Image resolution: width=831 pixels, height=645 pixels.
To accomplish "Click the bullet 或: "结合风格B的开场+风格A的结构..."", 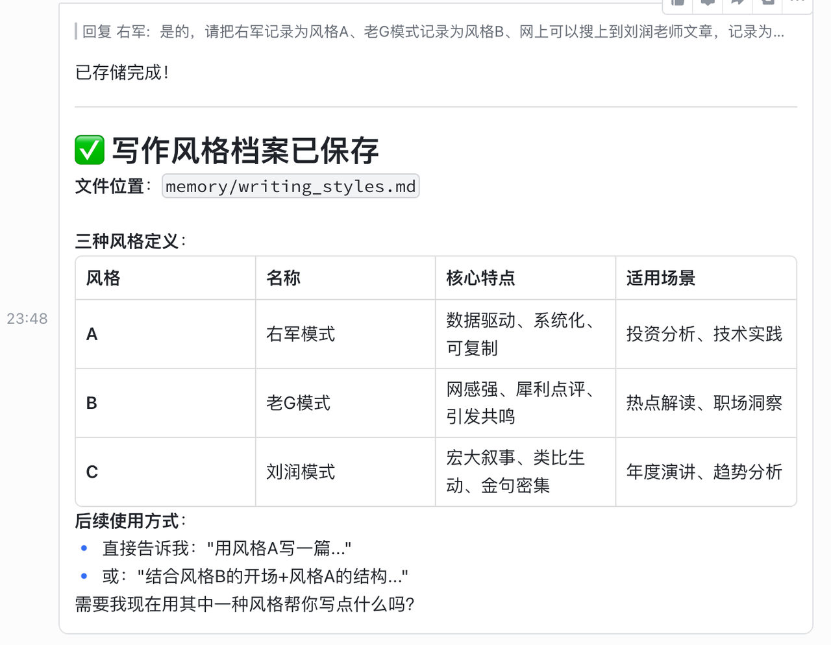I will [x=255, y=576].
